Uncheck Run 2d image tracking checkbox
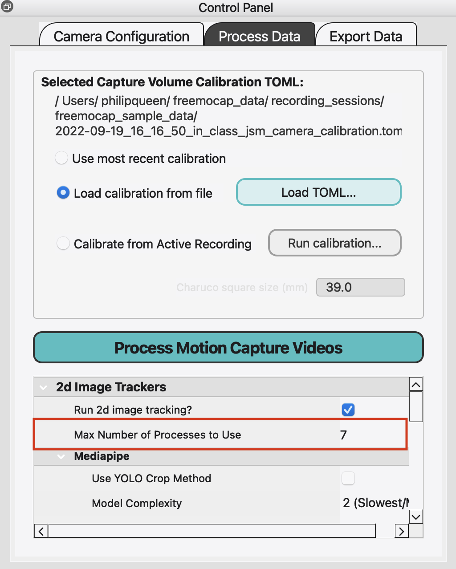Viewport: 456px width, 569px height. (x=348, y=410)
